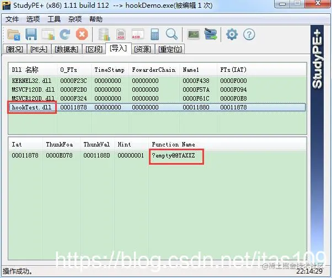This screenshot has height=278, width=332.
Task: Select the MSVCR120D.dll row
Action: (158, 98)
